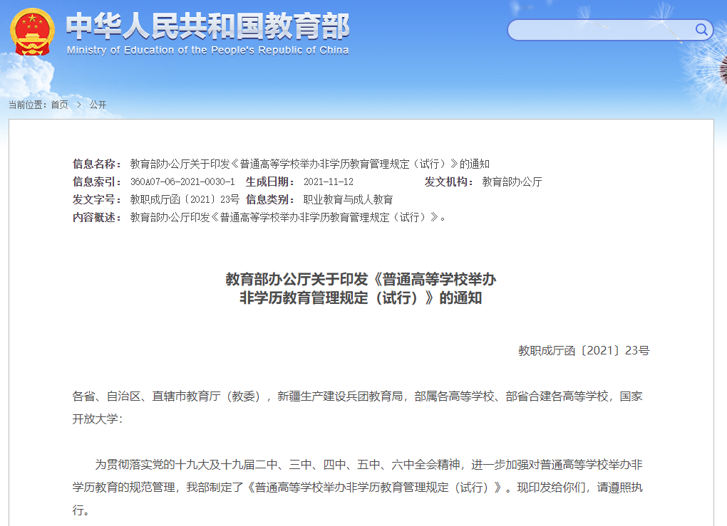Click the 内容概述 summary text

[289, 217]
